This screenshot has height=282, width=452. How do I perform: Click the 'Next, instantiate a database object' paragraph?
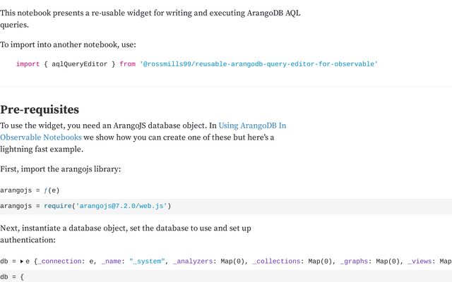(x=126, y=234)
